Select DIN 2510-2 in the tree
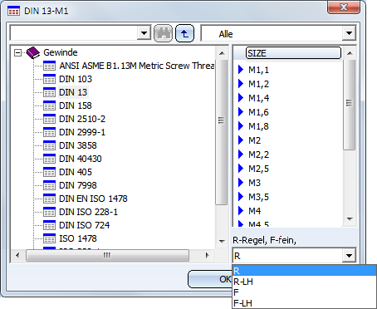Image resolution: width=377 pixels, height=309 pixels. click(x=82, y=119)
